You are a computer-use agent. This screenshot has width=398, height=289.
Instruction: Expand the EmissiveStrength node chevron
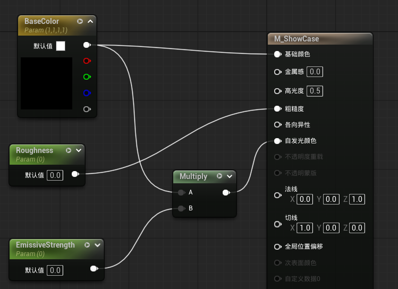point(97,245)
